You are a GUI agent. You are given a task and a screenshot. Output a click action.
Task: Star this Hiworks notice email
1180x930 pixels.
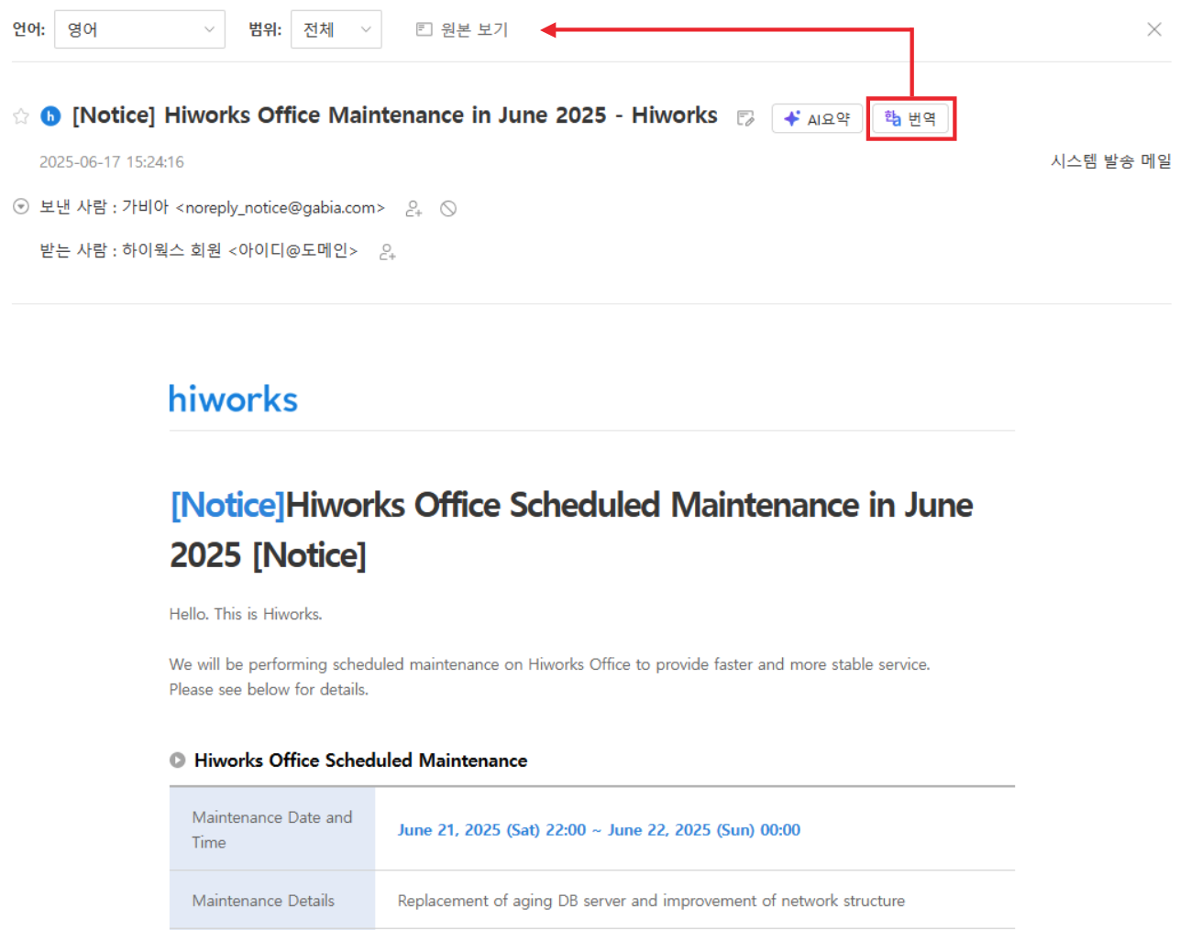tap(21, 116)
